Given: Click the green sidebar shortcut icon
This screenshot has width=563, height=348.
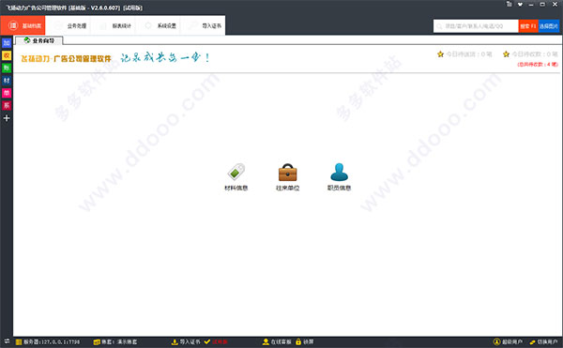Looking at the screenshot, I should (7, 68).
